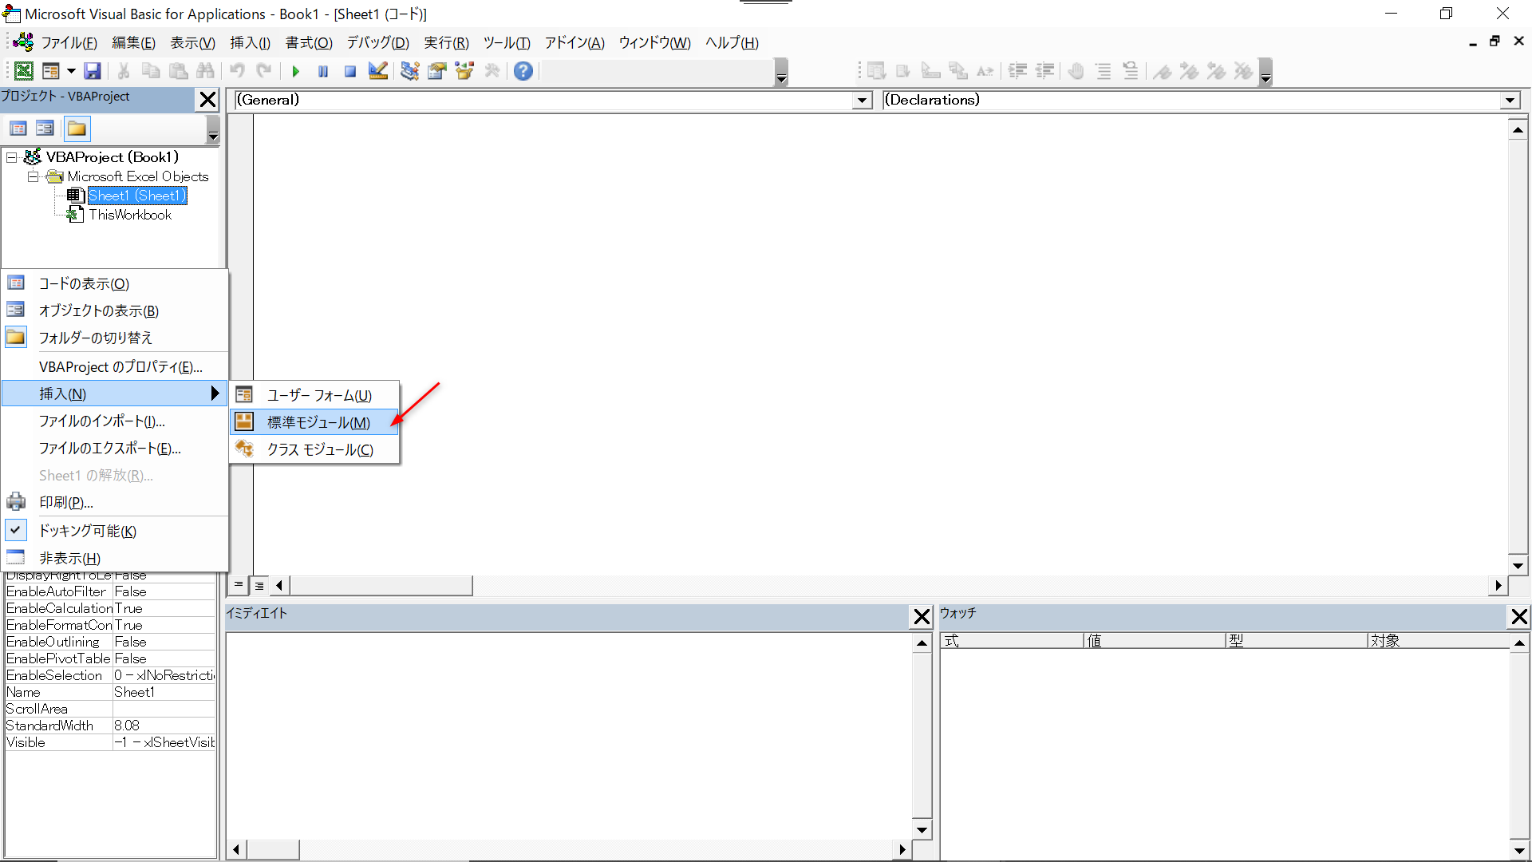Click immediate window horizontal scrollbar thumb

[273, 849]
